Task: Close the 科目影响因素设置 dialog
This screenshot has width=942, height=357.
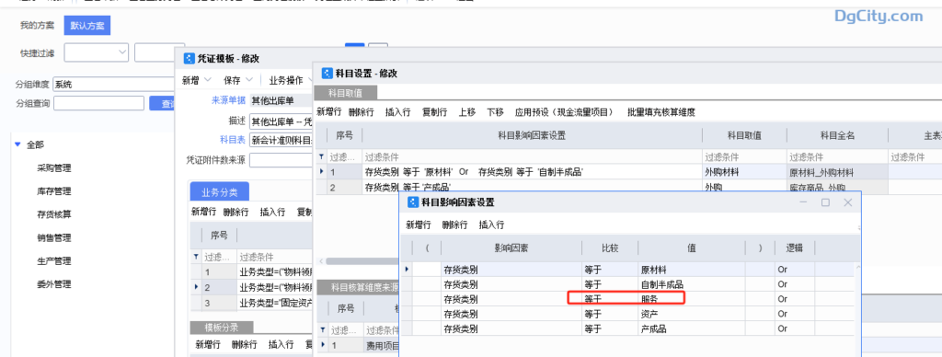Action: point(847,202)
